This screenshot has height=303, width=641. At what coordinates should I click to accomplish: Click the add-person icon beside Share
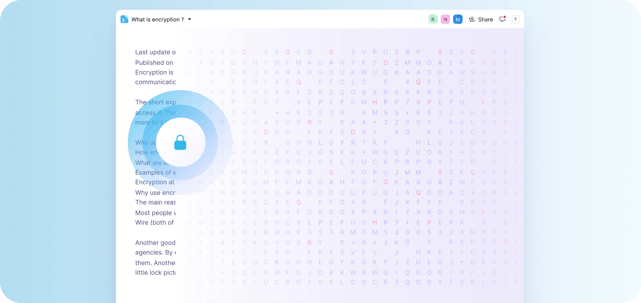[472, 19]
